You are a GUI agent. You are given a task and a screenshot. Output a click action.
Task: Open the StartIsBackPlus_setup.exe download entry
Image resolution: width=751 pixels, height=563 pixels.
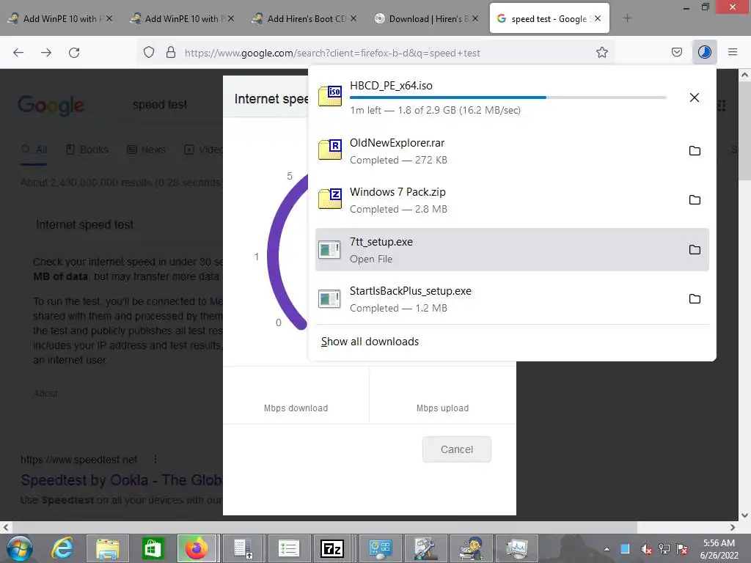[512, 299]
